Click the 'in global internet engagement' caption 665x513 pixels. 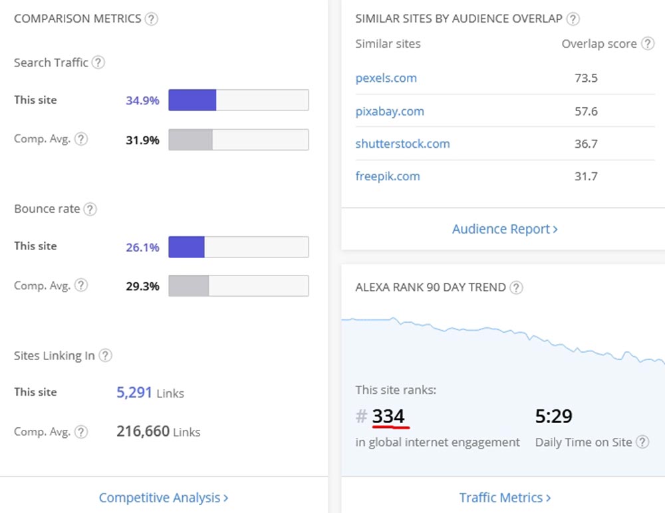(x=438, y=442)
